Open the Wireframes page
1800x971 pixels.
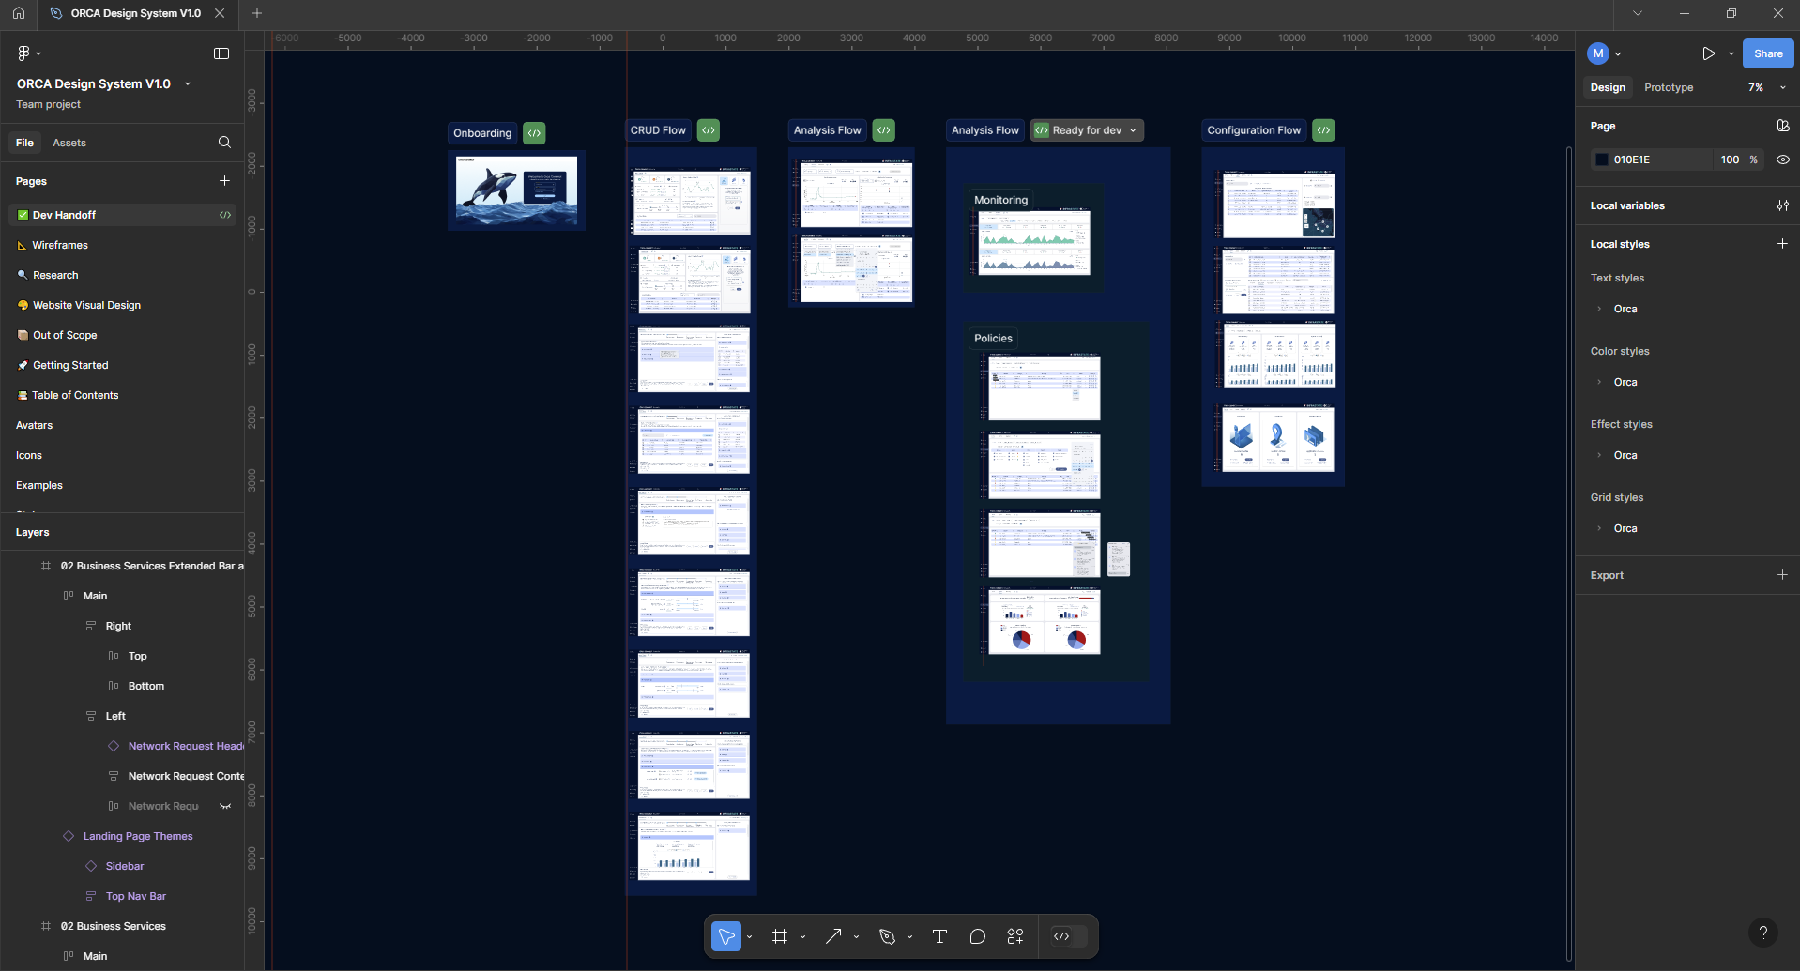click(x=60, y=245)
